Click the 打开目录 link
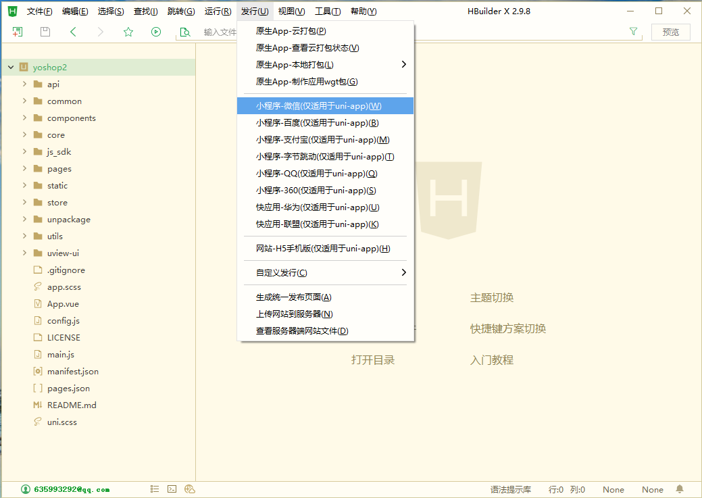This screenshot has width=702, height=498. click(x=373, y=360)
